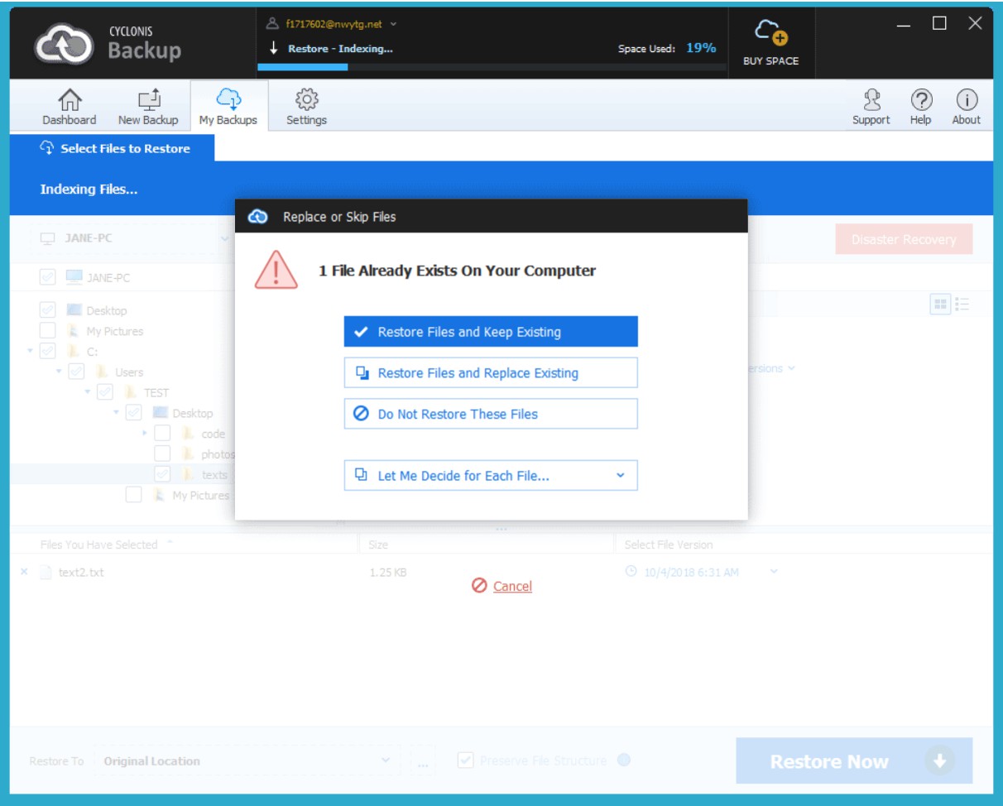Switch to the My Backups tab

click(x=228, y=107)
